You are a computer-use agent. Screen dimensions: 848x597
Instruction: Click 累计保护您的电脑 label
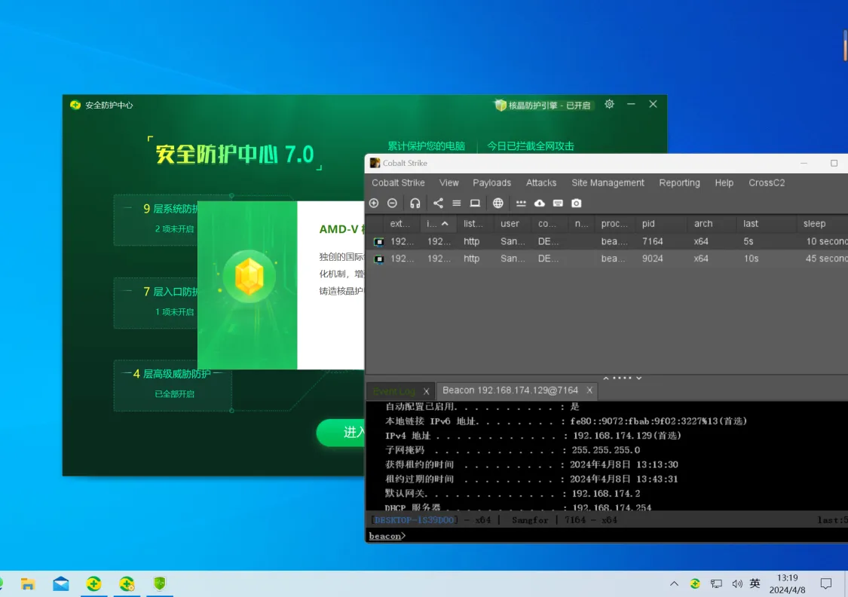(426, 146)
